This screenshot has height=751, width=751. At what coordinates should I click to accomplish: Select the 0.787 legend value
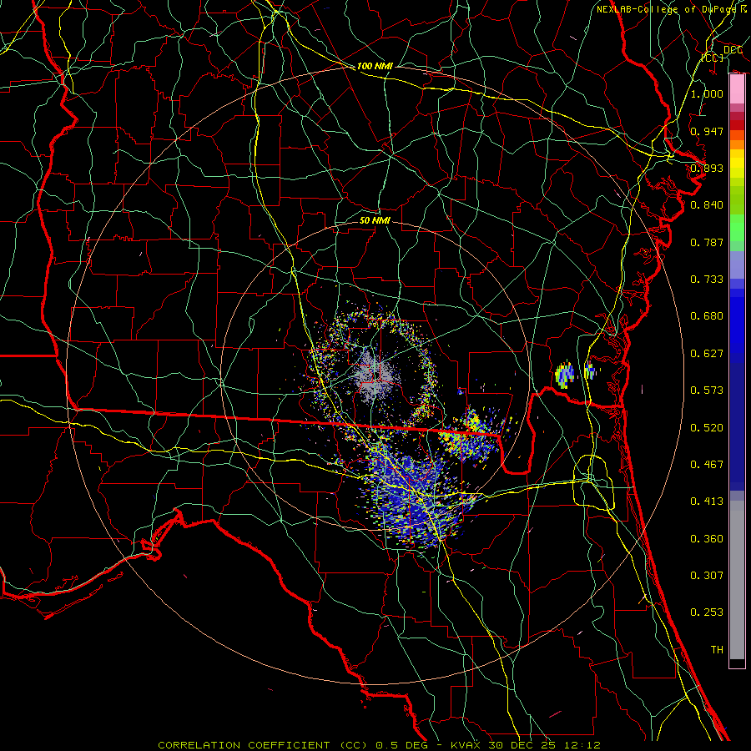tap(707, 242)
